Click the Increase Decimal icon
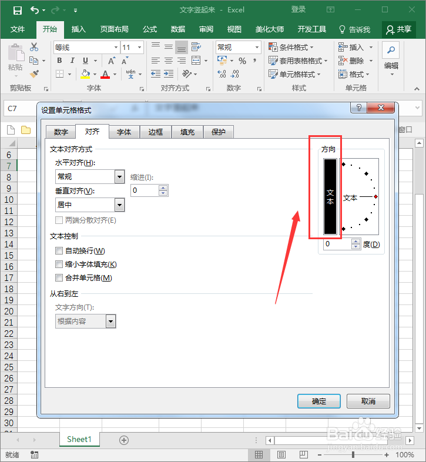Screen dimensions: 426x462 point(222,74)
